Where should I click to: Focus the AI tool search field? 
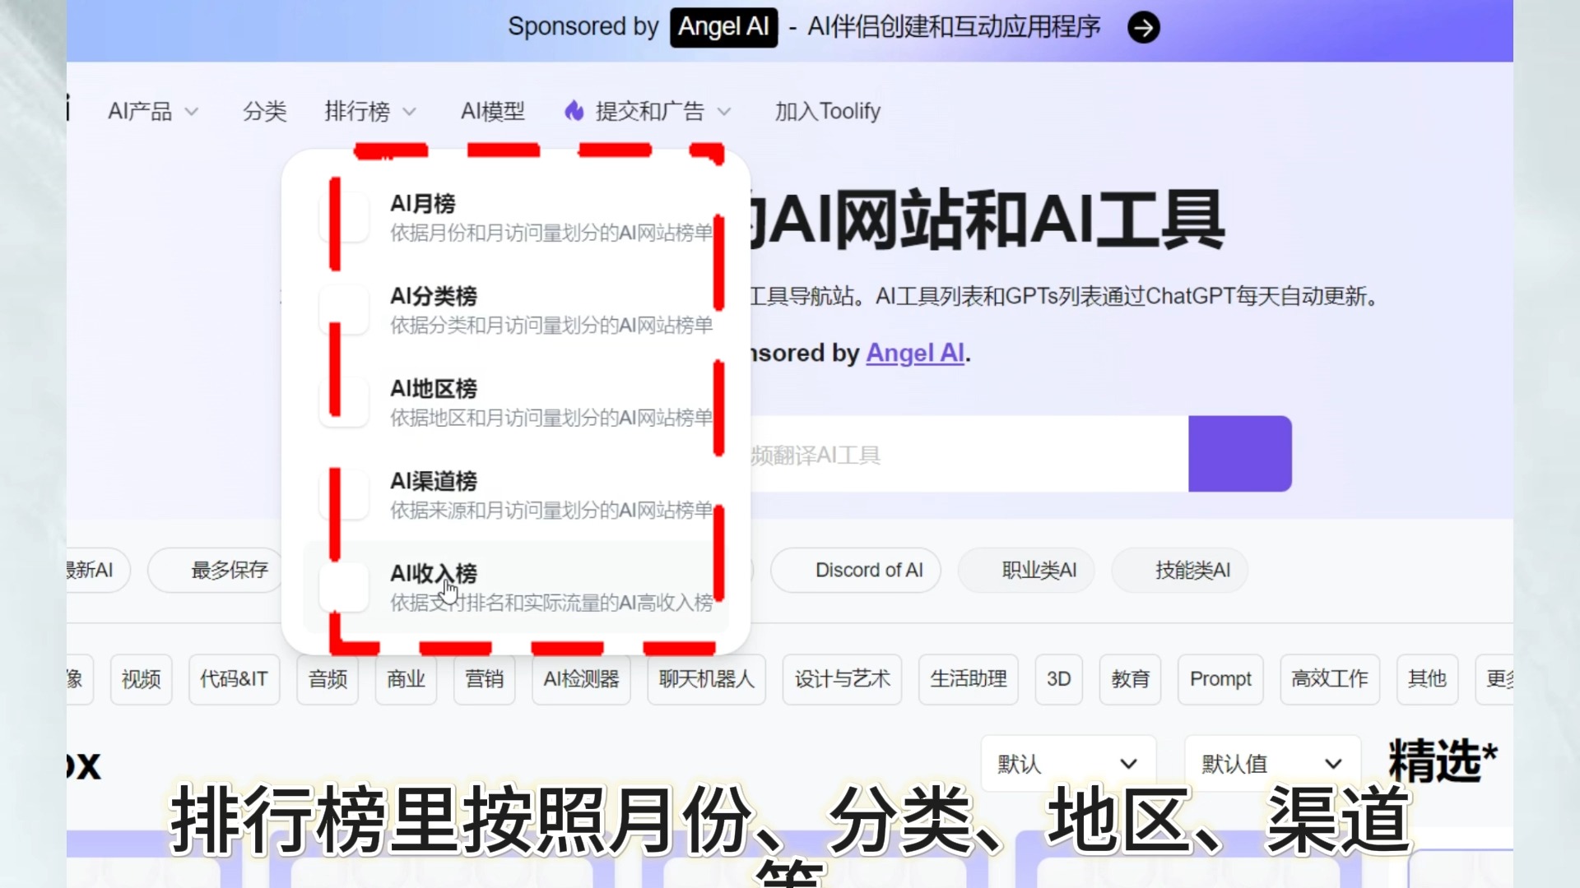969,454
